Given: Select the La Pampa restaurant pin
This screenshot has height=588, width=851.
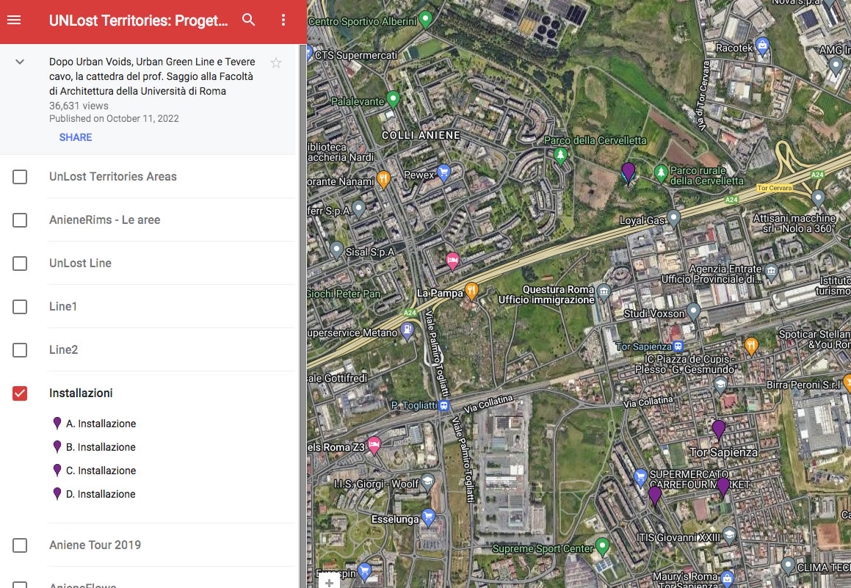Looking at the screenshot, I should click(472, 291).
